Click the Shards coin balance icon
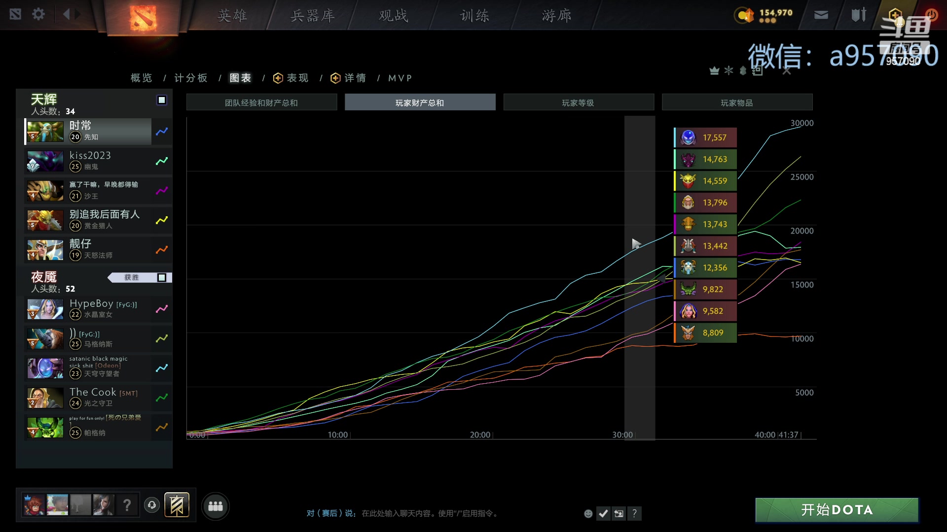The image size is (947, 532). [745, 15]
